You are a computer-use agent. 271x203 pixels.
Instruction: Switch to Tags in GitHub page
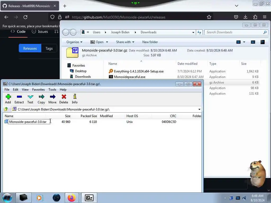tap(49, 48)
